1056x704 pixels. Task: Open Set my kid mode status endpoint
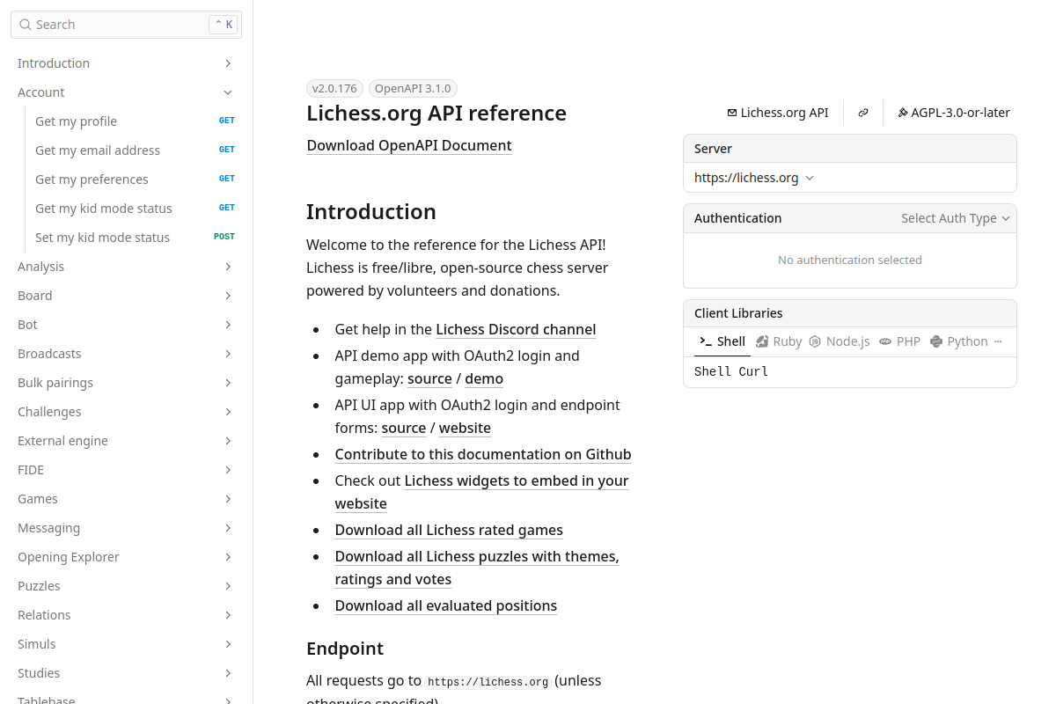point(135,238)
